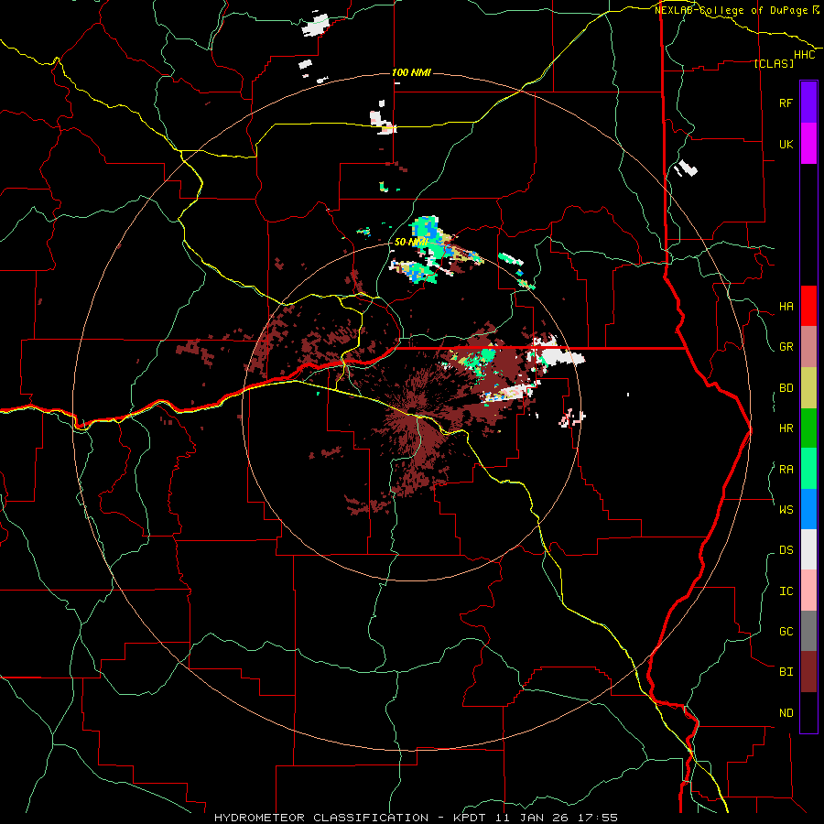Click the [CLAS] units label
The height and width of the screenshot is (824, 824).
774,63
